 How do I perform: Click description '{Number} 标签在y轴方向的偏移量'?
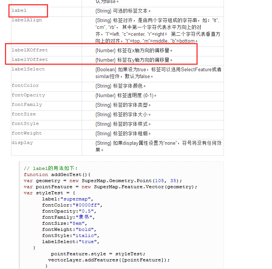[x=134, y=60]
